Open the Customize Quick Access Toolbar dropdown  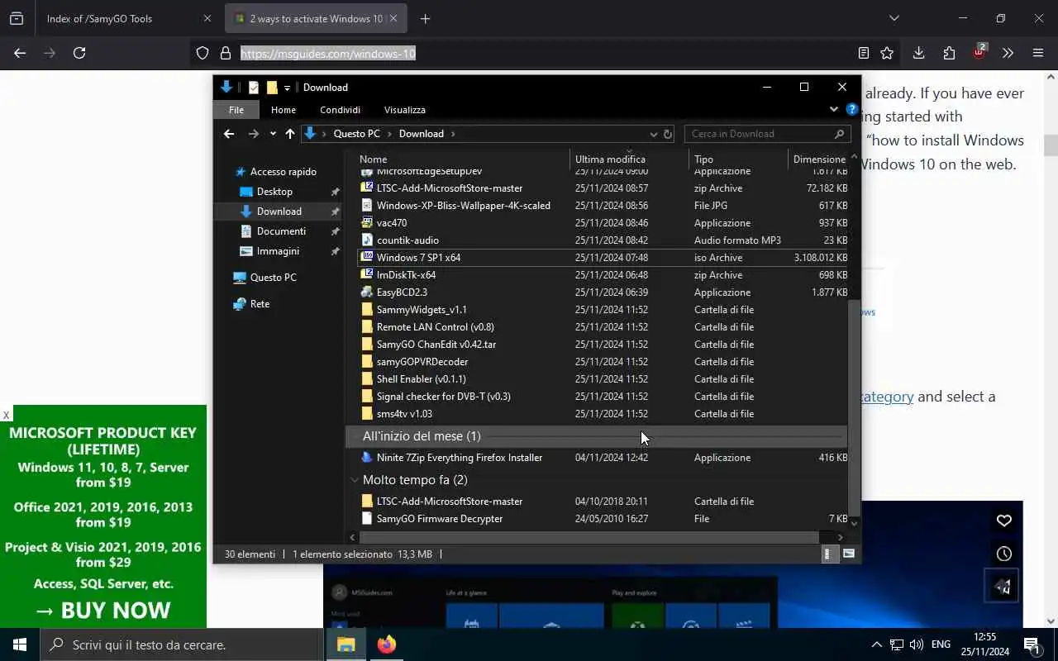[x=287, y=88]
